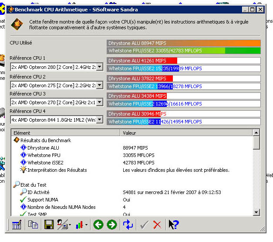273x242 pixels.
Task: Click the table/edit options icon in bottom toolbar
Action: tap(17, 225)
